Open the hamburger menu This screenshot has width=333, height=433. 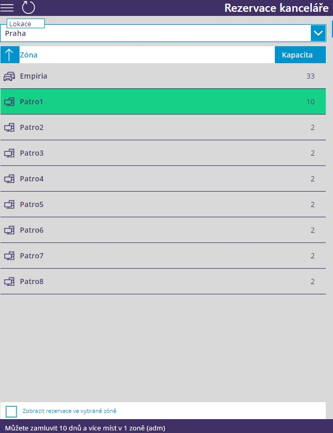[x=7, y=8]
